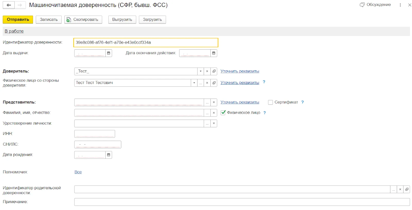Image resolution: width=412 pixels, height=210 pixels.
Task: Open the selected Физическое лицо record
Action: click(x=214, y=83)
